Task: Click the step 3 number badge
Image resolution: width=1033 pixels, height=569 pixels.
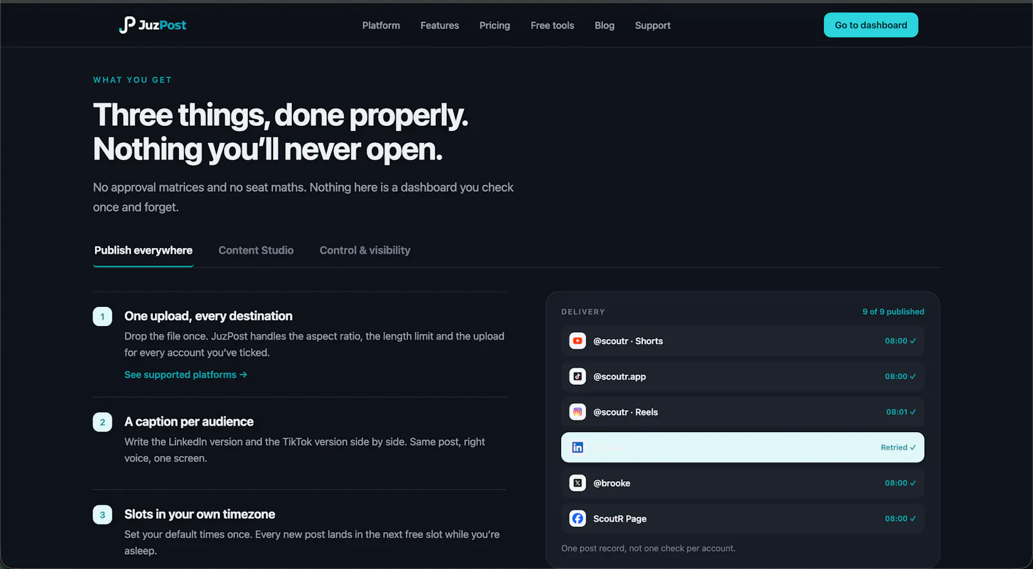Action: tap(103, 515)
